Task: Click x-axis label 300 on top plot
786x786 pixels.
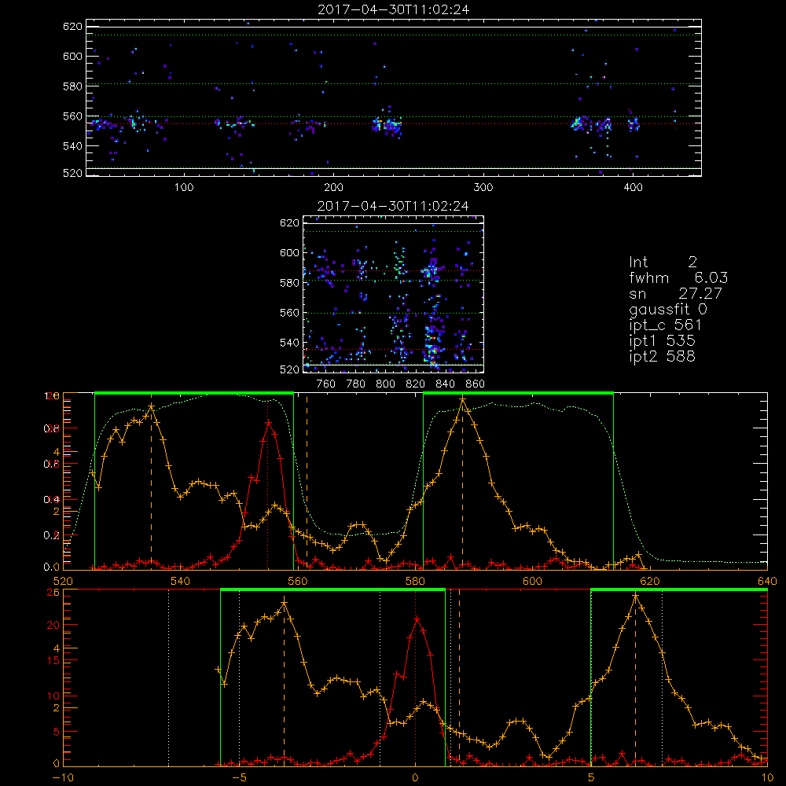Action: click(x=483, y=188)
